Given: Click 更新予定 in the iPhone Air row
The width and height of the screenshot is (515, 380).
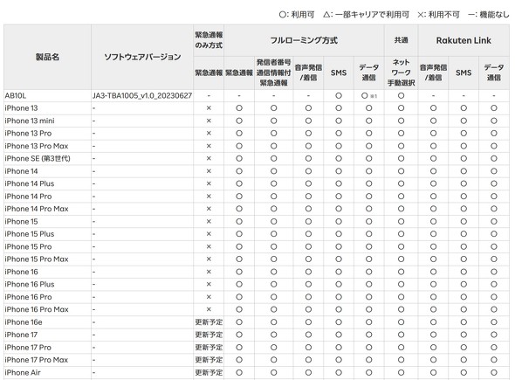Looking at the screenshot, I should pyautogui.click(x=209, y=372).
